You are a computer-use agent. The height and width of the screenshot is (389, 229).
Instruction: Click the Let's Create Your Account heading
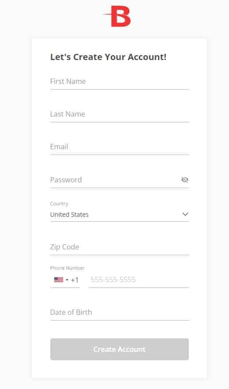(x=108, y=57)
